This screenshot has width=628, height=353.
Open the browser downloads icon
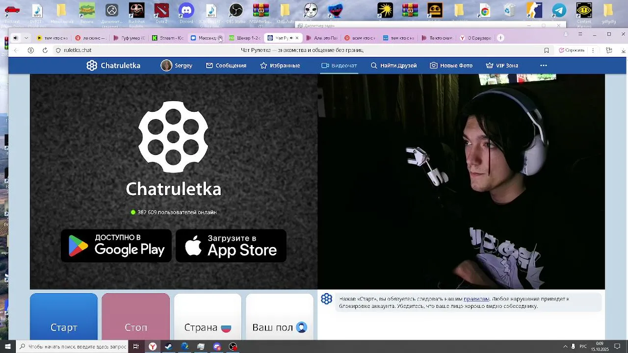click(x=624, y=50)
